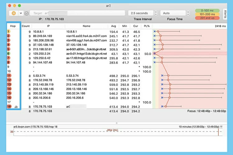Select hop 2 red badge
This screenshot has width=233, height=155.
point(8,36)
